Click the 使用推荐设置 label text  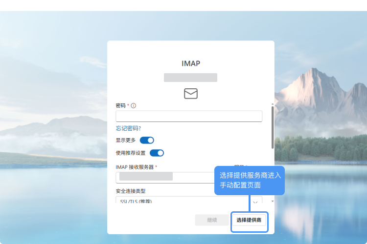tap(131, 153)
